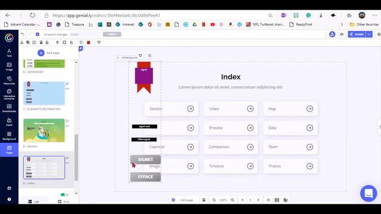This screenshot has height=214, width=381.
Task: Open the Share dropdown arrow
Action: (369, 34)
